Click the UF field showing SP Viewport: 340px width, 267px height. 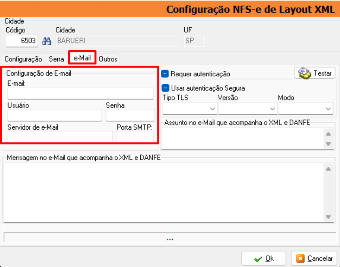coord(194,41)
